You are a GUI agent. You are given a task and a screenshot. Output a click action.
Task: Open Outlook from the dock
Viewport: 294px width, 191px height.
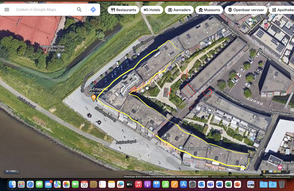point(201,184)
